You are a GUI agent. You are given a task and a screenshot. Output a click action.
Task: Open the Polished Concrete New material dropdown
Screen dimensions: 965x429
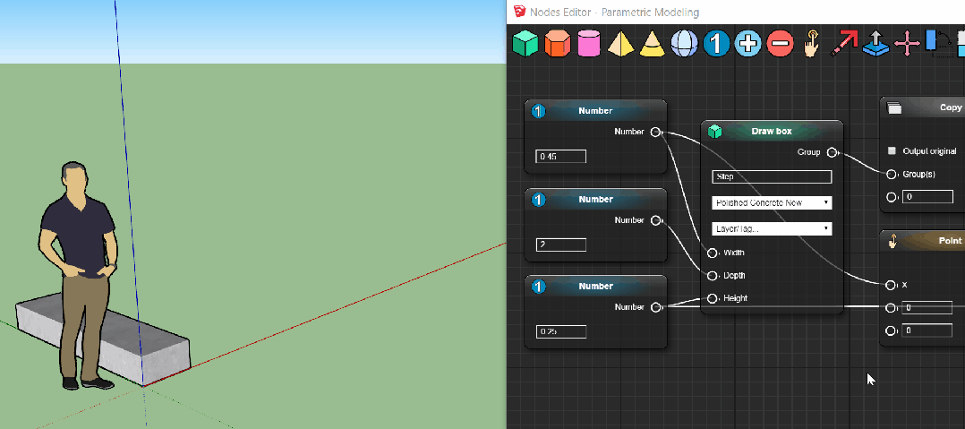pos(771,203)
